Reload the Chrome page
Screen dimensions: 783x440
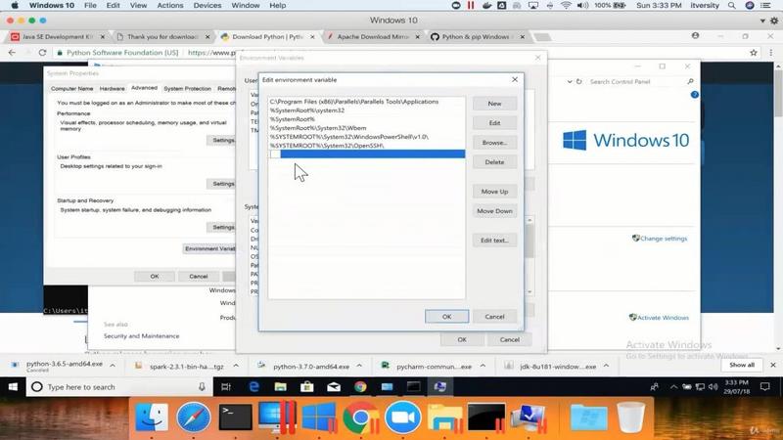point(42,53)
